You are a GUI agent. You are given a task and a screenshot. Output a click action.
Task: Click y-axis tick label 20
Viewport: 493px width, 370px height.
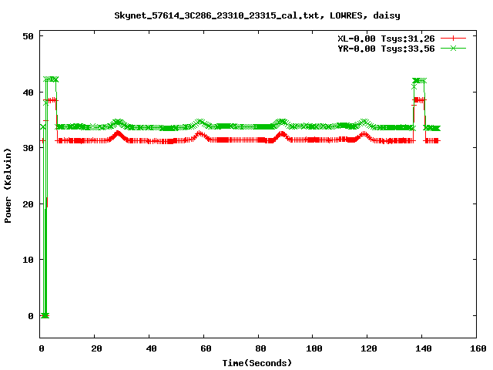(x=28, y=204)
